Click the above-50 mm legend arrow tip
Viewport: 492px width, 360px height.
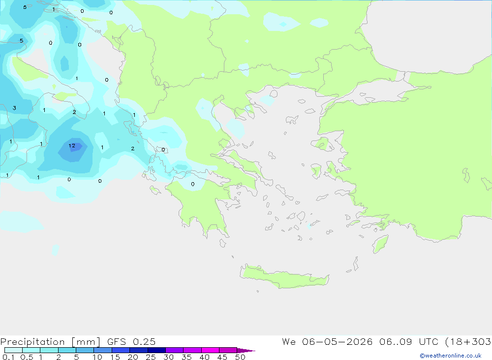click(246, 351)
